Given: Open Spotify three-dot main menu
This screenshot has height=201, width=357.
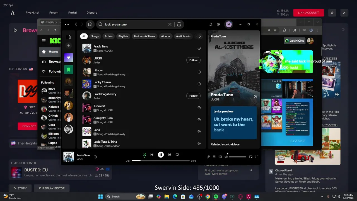Looking at the screenshot, I should pyautogui.click(x=67, y=25).
